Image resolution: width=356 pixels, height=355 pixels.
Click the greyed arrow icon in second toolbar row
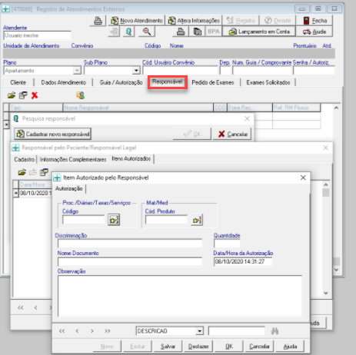coord(114,32)
